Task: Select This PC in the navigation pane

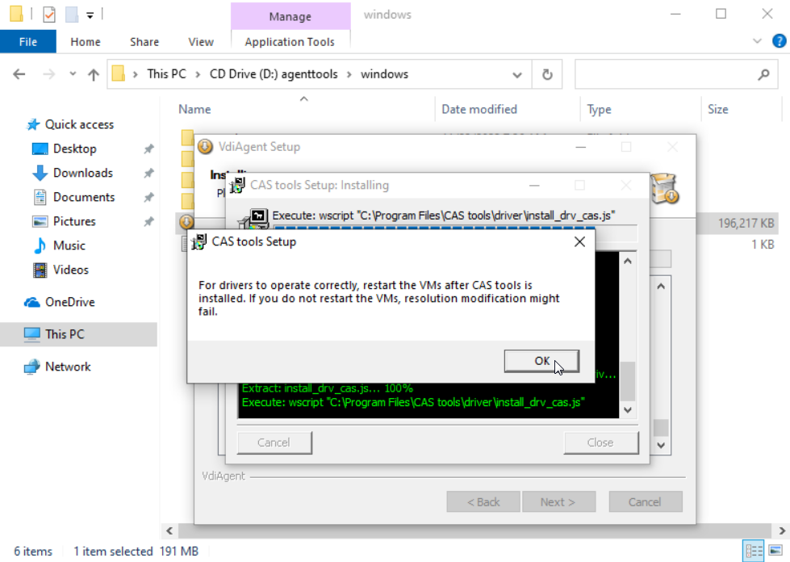Action: point(65,334)
